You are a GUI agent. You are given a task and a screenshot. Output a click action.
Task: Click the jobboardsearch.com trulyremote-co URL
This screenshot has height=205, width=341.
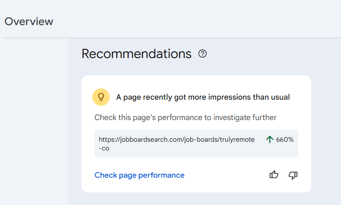click(x=176, y=140)
